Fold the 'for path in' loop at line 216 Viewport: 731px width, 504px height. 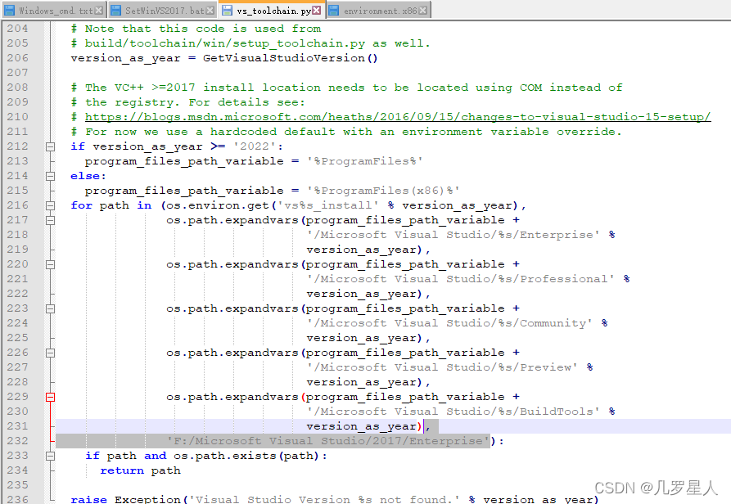point(50,205)
